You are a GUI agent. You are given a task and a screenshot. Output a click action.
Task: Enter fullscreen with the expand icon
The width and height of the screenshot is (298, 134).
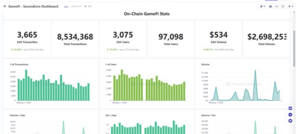283,6
